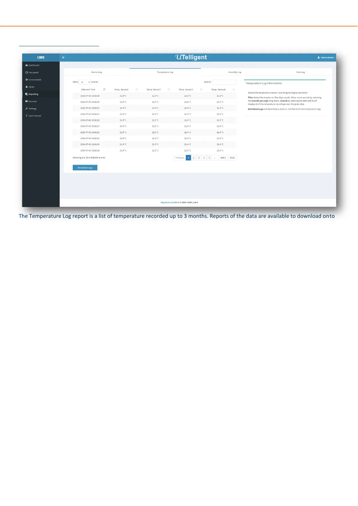
Task: Click into the Search input field
Action: (224, 82)
